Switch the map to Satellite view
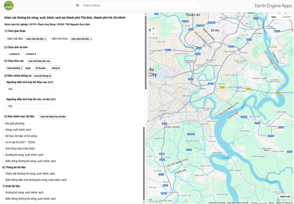Screen dimensions: 294x204 (286, 17)
